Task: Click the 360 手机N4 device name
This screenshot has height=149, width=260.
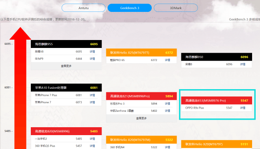Action: [117, 147]
